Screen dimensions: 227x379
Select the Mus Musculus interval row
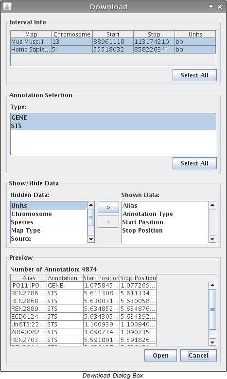coord(113,41)
